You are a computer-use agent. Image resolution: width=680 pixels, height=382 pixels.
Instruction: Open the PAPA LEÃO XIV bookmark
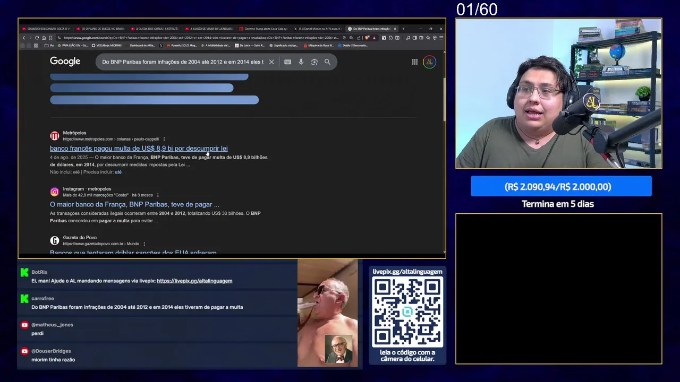click(73, 46)
